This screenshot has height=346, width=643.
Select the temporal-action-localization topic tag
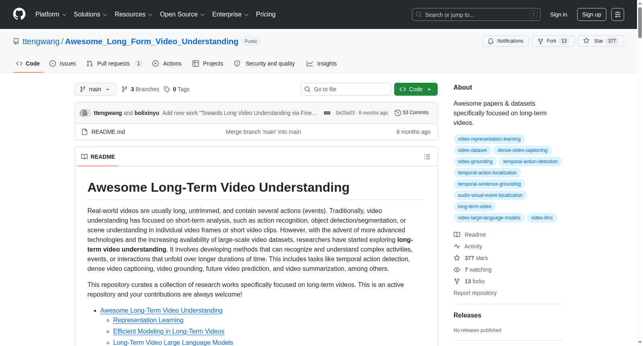pos(487,173)
